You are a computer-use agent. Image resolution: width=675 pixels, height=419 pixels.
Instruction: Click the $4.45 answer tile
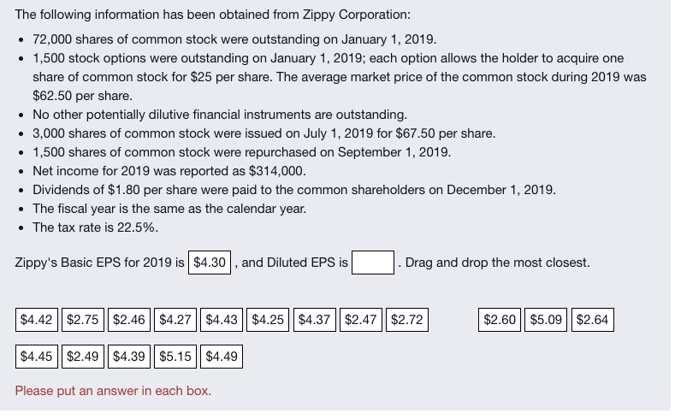point(37,356)
